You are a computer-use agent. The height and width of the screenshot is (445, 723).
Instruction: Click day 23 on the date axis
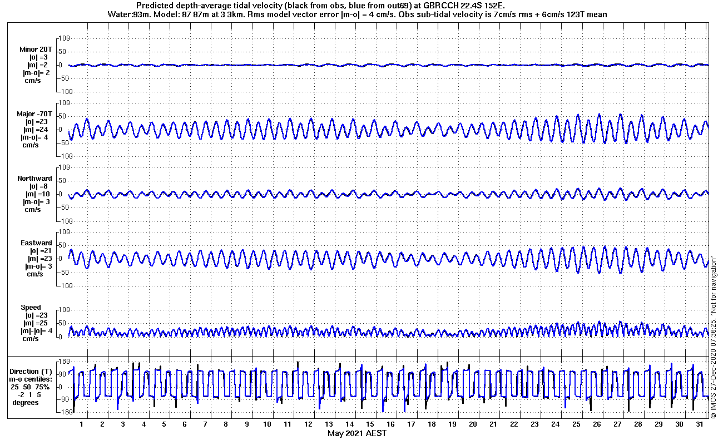pyautogui.click(x=534, y=424)
